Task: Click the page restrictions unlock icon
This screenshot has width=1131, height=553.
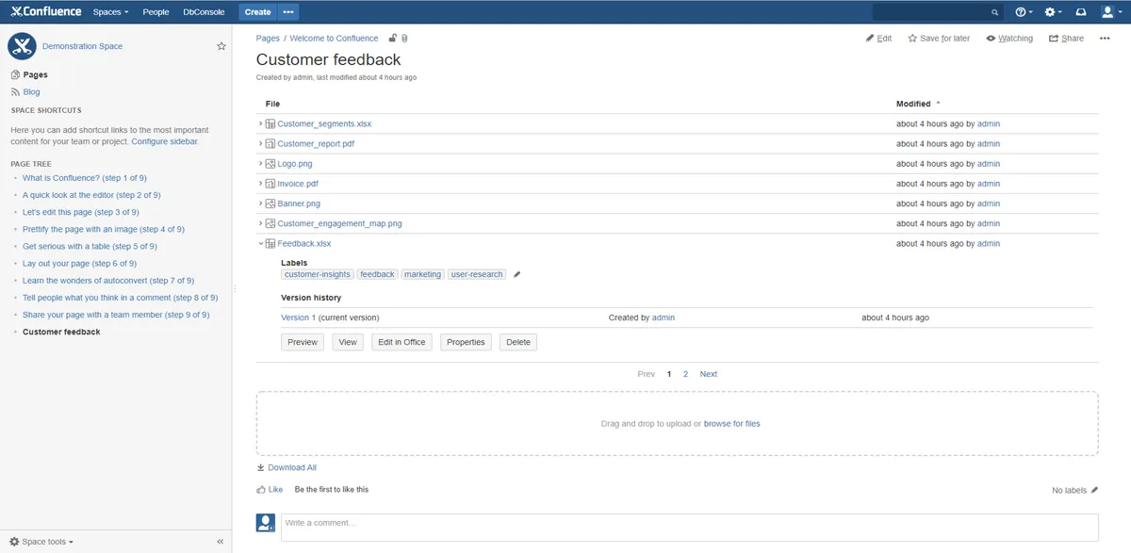Action: click(392, 39)
